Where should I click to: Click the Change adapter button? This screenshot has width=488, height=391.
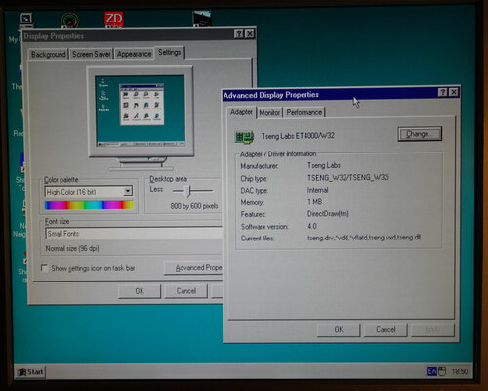point(420,134)
